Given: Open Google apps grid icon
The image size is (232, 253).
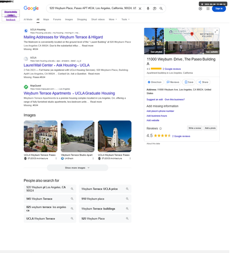Looking at the screenshot, I should coord(208,9).
